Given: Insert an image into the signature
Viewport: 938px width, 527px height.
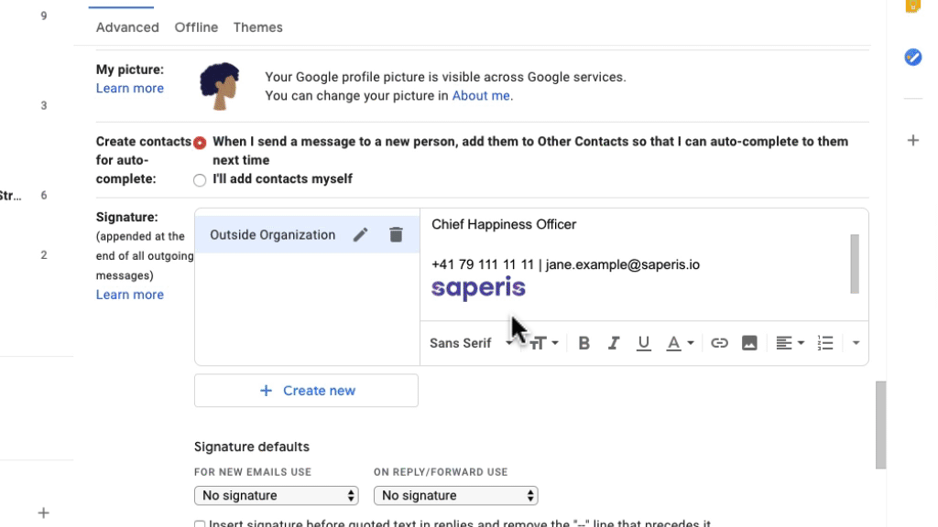Looking at the screenshot, I should (749, 343).
